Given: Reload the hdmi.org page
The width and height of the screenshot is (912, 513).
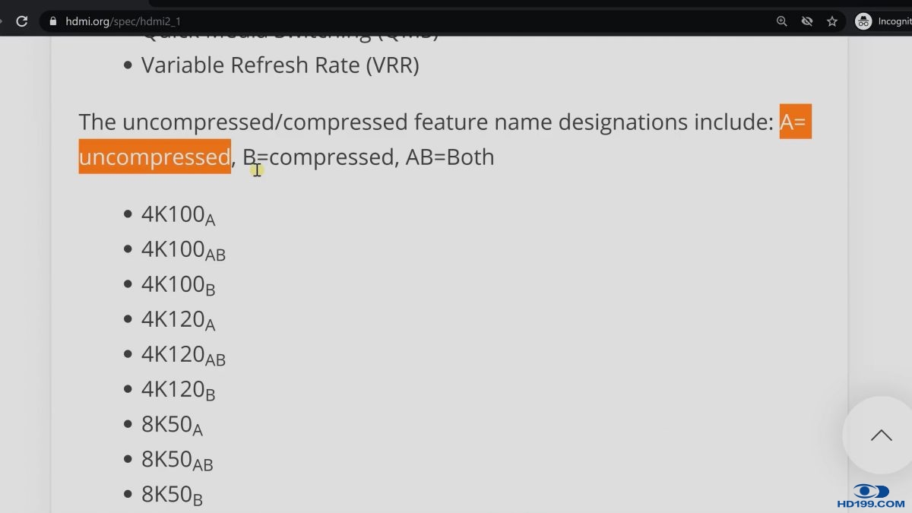Looking at the screenshot, I should (x=22, y=21).
